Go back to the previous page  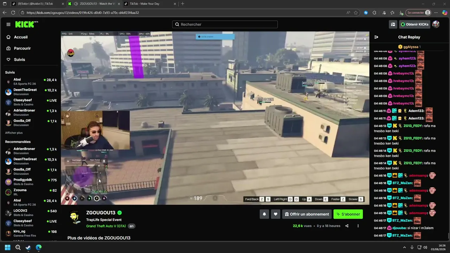(5, 13)
